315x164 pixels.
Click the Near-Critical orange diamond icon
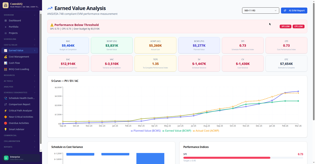tap(6, 117)
